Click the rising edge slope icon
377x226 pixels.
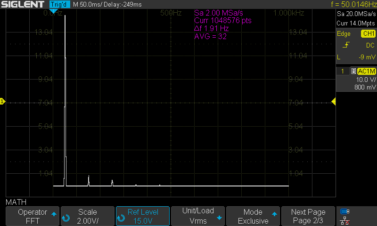click(x=346, y=45)
